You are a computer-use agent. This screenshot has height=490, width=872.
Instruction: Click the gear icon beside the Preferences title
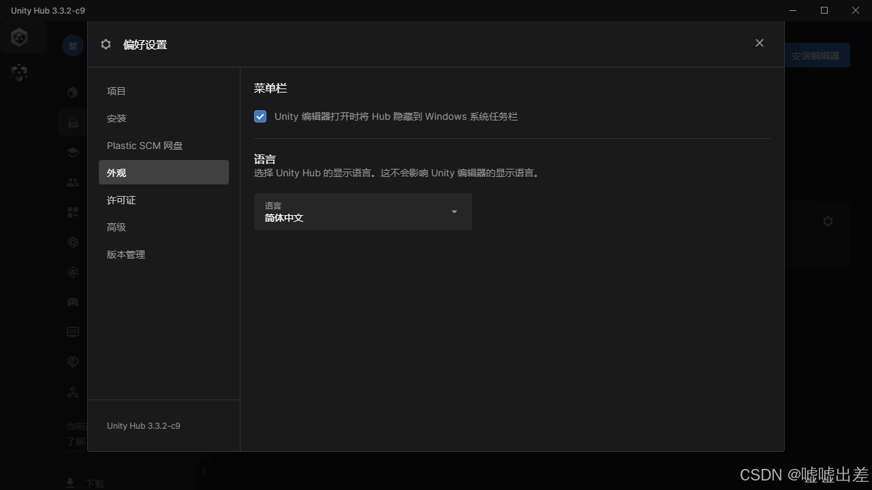tap(106, 44)
